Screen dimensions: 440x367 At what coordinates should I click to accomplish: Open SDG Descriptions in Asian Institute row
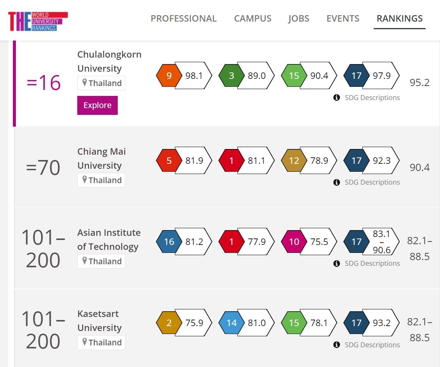click(372, 263)
